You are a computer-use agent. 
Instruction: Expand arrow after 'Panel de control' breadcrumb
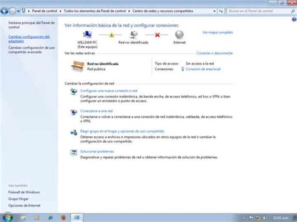click(60, 11)
